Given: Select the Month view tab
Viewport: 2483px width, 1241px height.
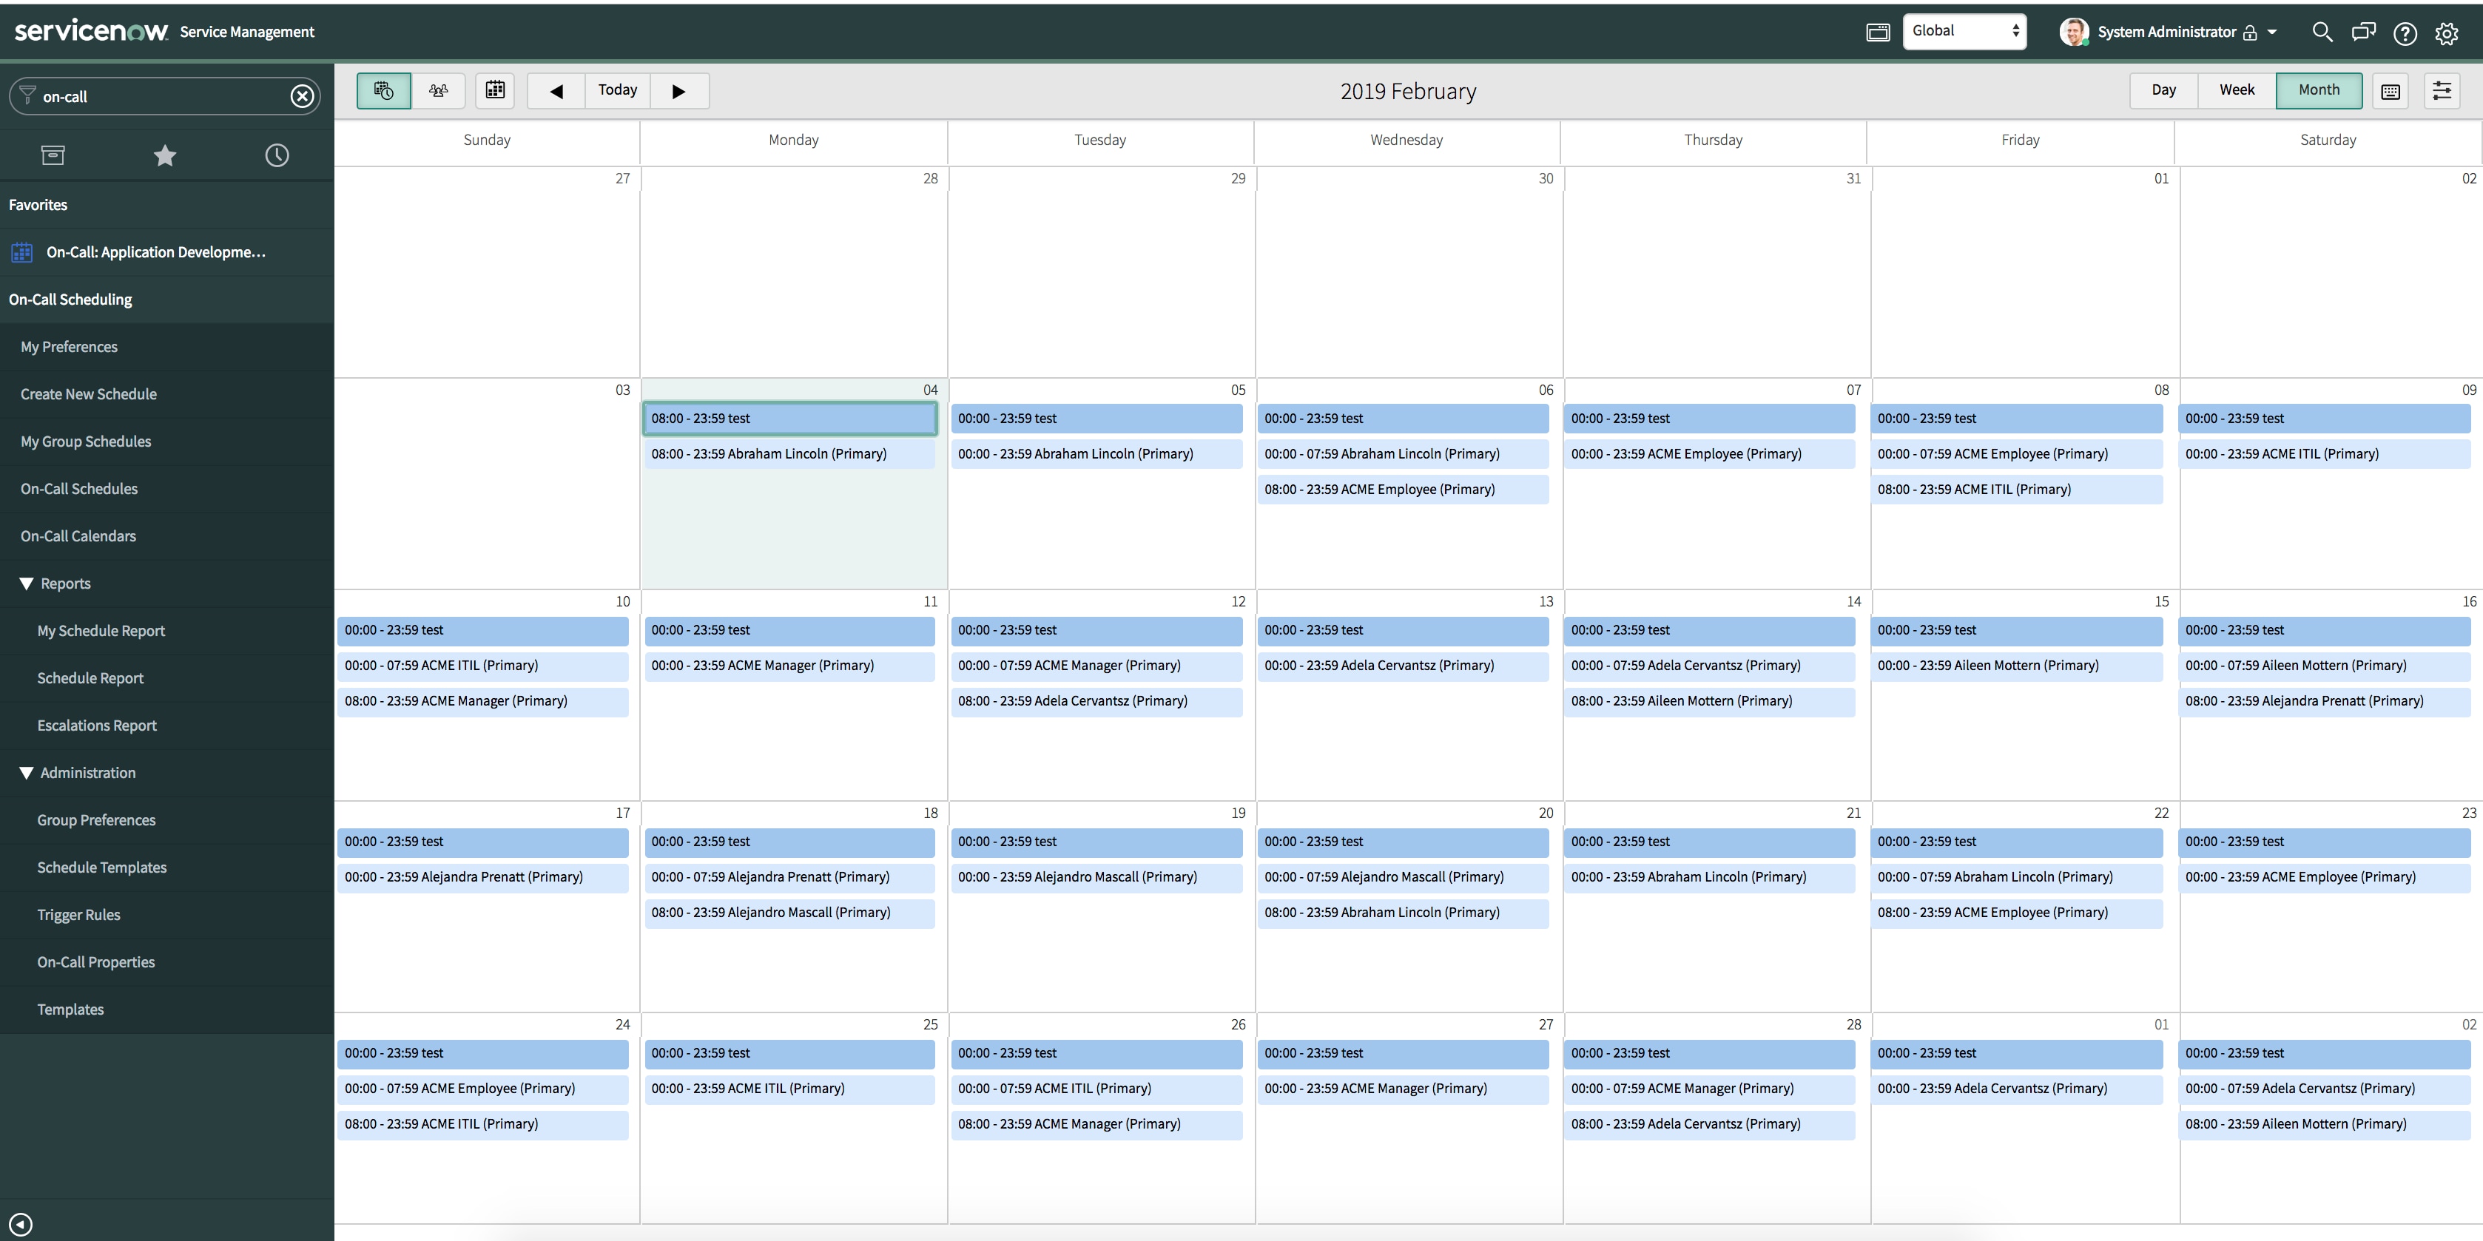Looking at the screenshot, I should click(2319, 90).
